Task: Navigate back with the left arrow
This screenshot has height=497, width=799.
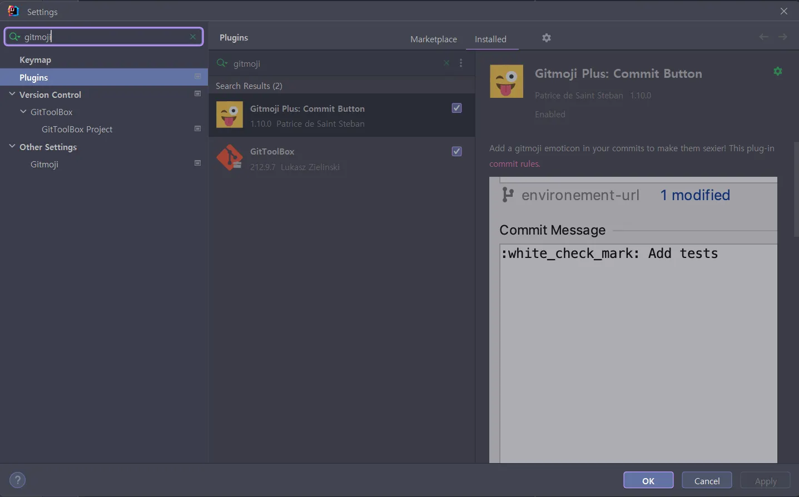Action: [x=763, y=37]
